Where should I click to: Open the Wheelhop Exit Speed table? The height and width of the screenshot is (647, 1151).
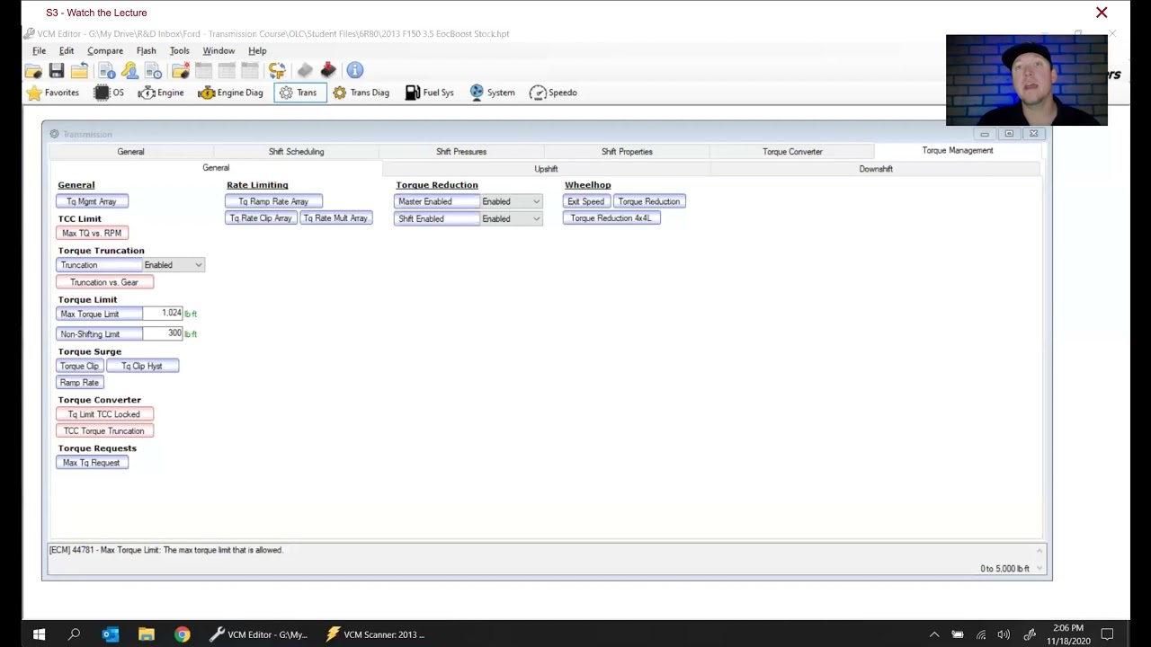pos(586,201)
